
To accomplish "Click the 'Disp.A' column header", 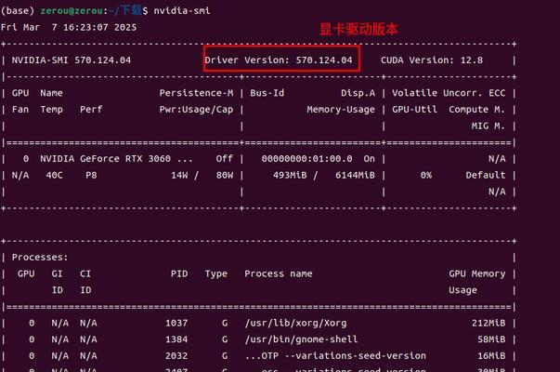I will [358, 93].
